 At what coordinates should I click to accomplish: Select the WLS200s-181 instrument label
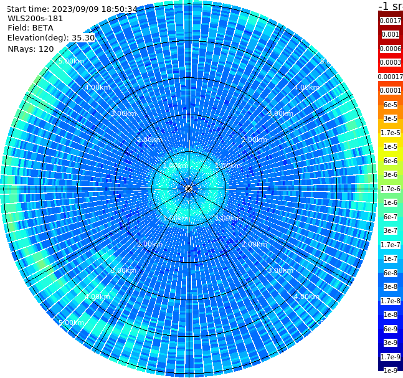pos(36,19)
